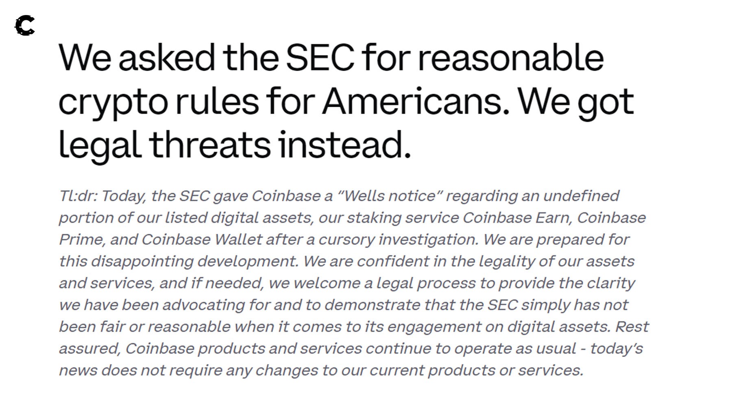
Task: Click the phrase "cursory investigation"
Action: click(398, 239)
